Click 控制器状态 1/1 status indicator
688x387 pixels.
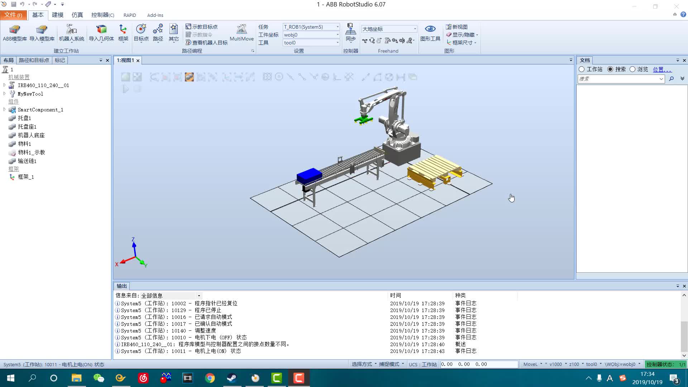665,364
